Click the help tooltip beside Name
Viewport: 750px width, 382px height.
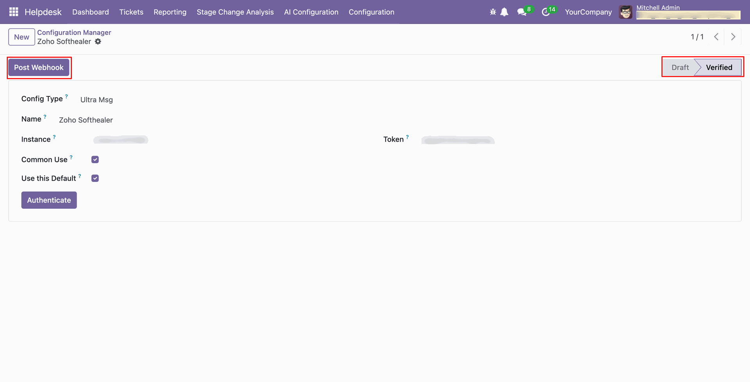pos(45,117)
